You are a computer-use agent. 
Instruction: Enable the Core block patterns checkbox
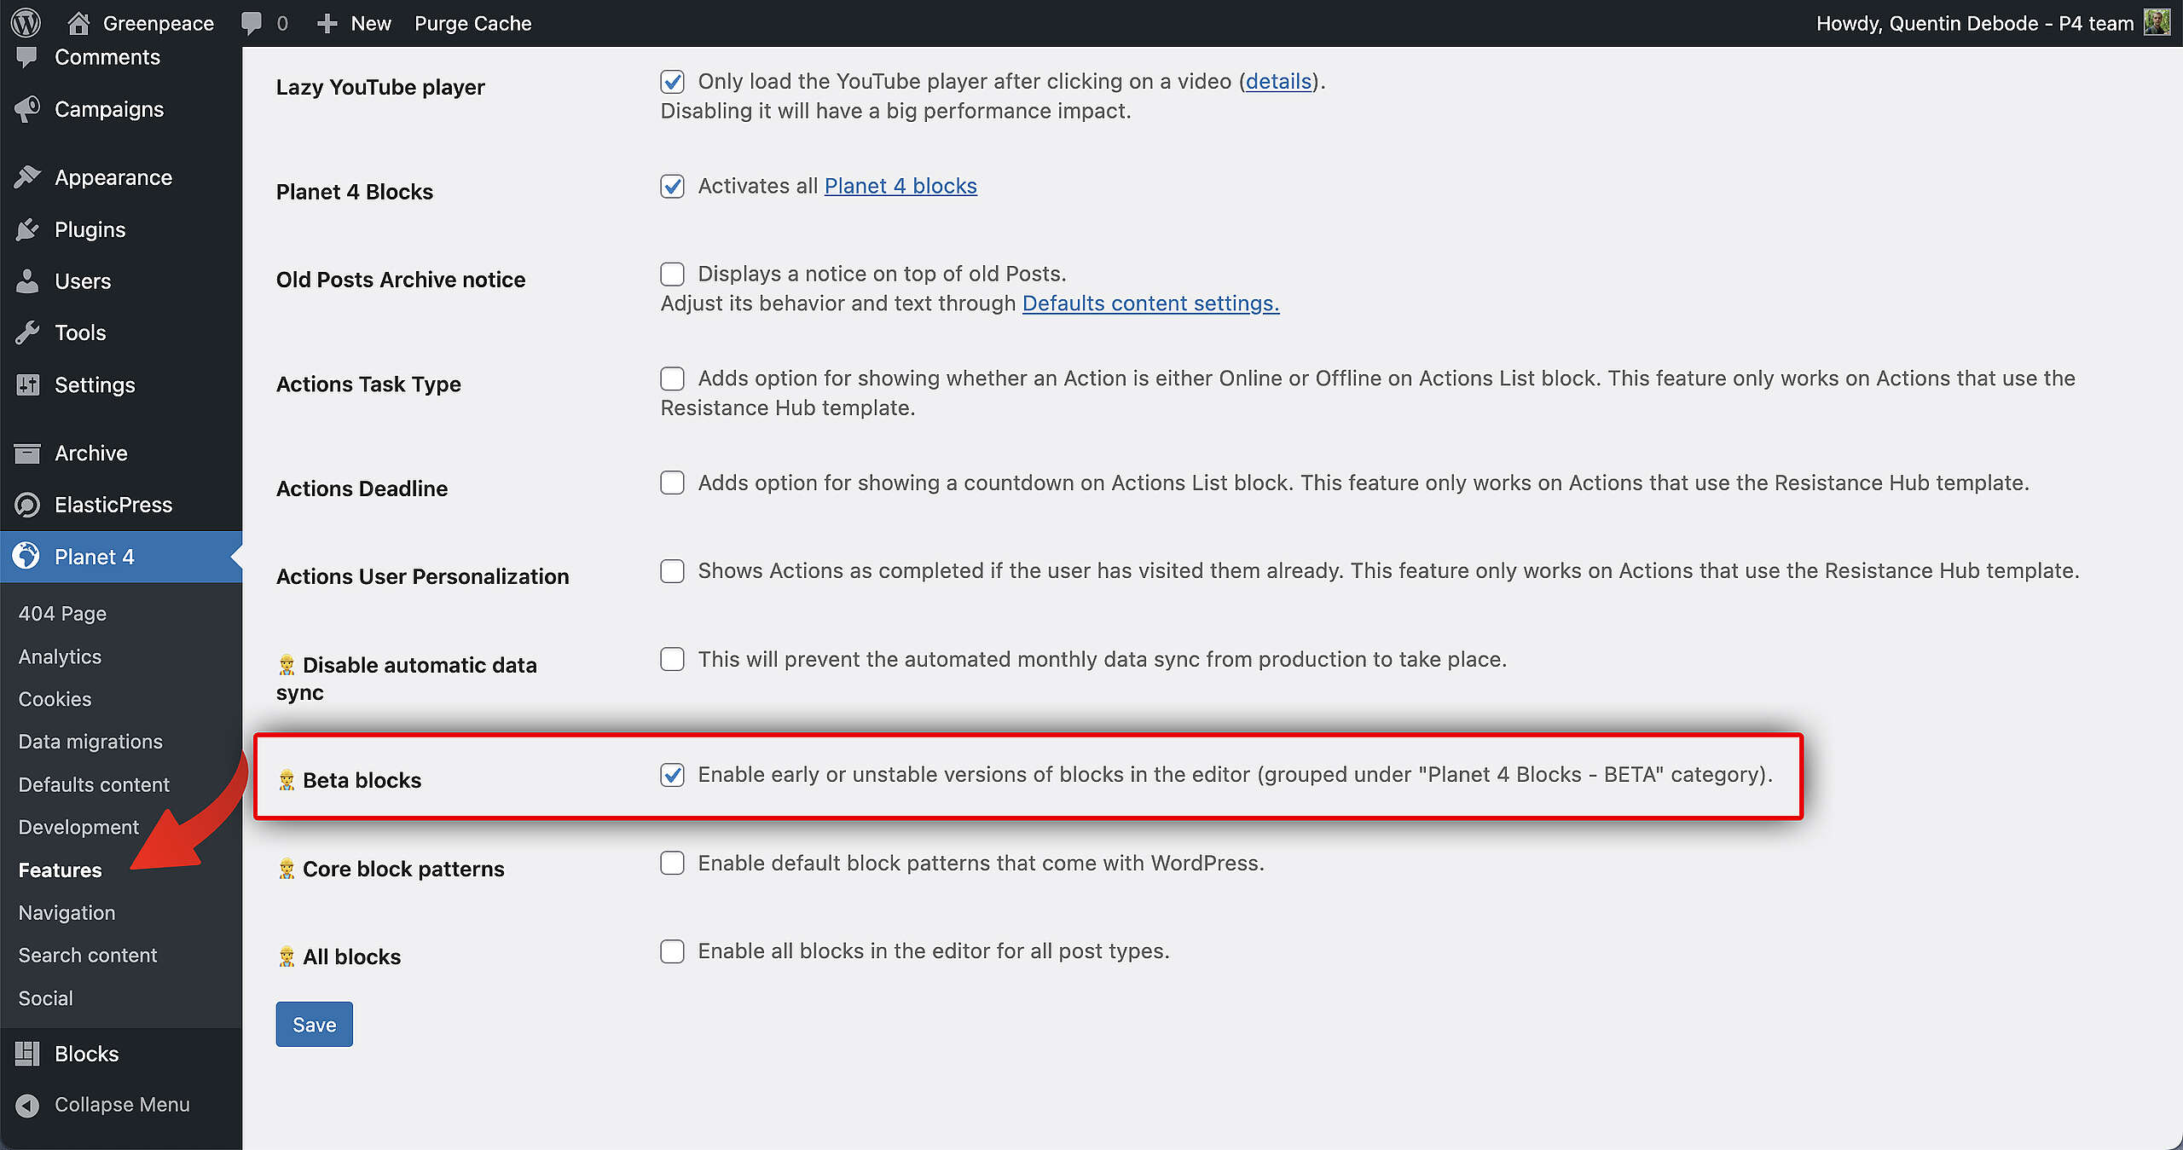pyautogui.click(x=672, y=864)
